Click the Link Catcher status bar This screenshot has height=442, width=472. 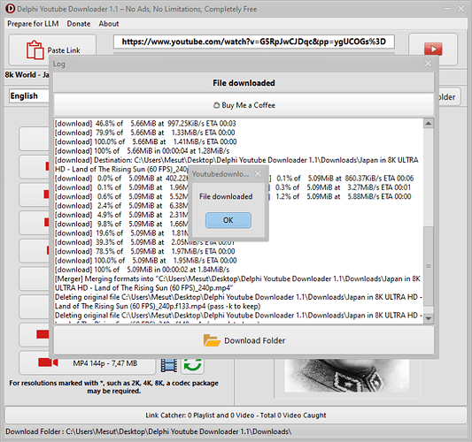(236, 415)
